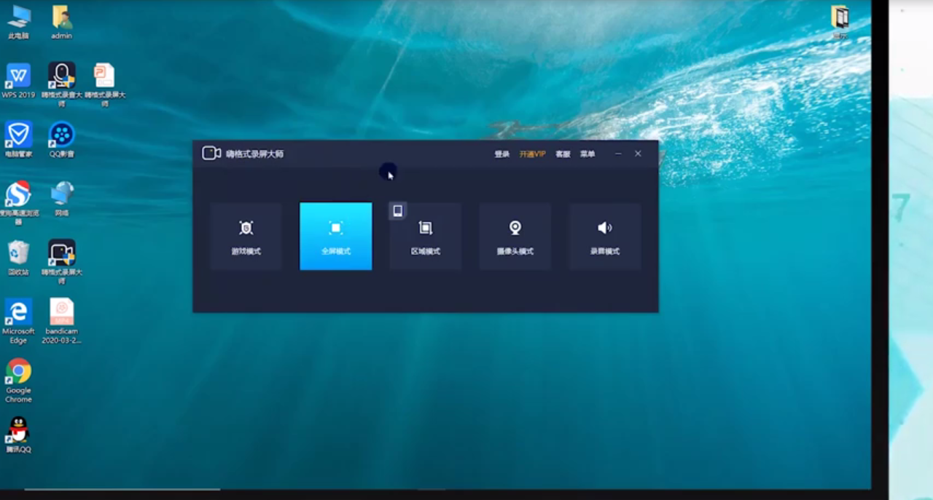This screenshot has height=500, width=933.
Task: Select microphone recorder shortcut beside WPS 2019
Action: tap(62, 84)
